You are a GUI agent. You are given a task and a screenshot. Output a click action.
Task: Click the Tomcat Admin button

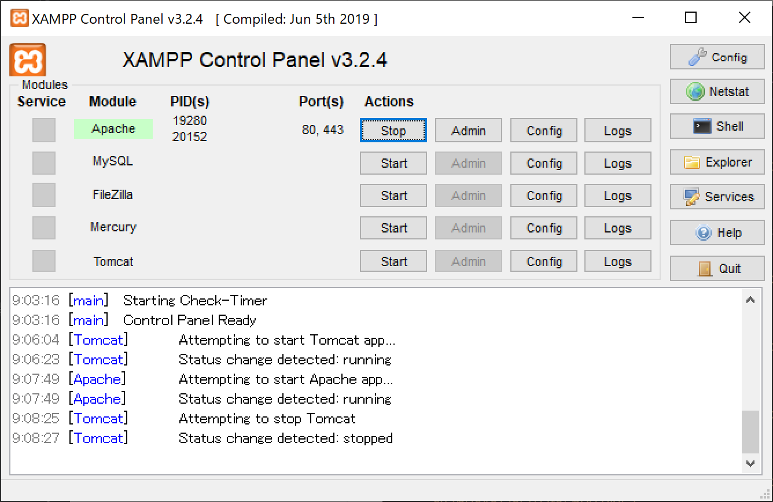pos(469,261)
